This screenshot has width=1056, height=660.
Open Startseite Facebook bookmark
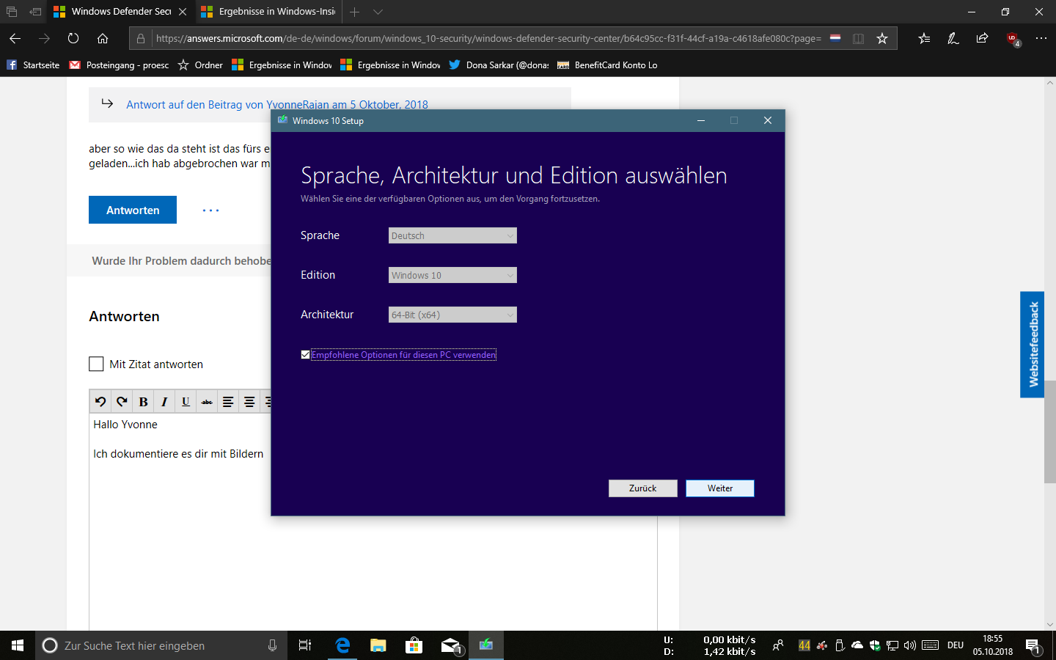click(33, 65)
